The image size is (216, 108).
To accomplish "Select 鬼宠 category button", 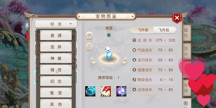I will pos(56,93).
